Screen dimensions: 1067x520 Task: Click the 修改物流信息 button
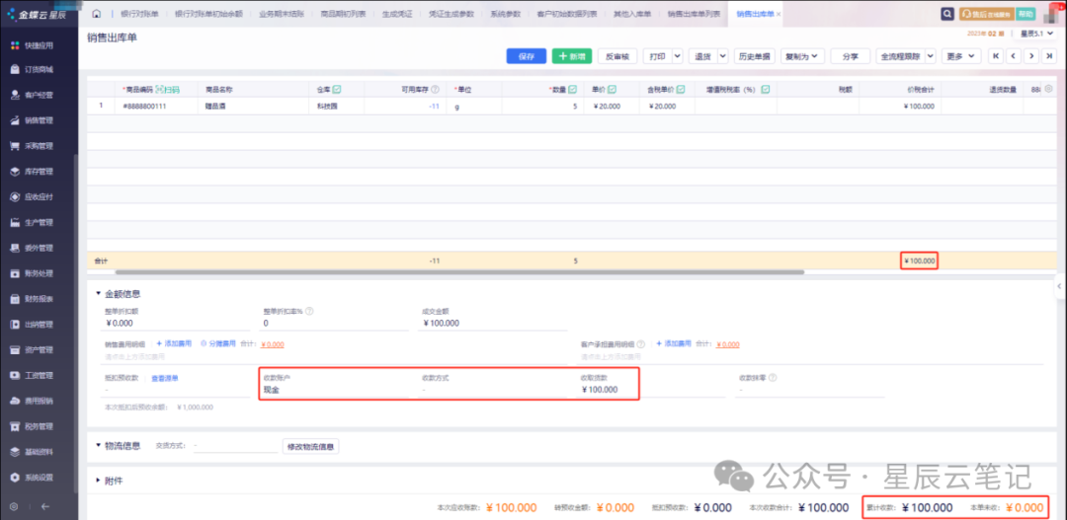(x=311, y=447)
